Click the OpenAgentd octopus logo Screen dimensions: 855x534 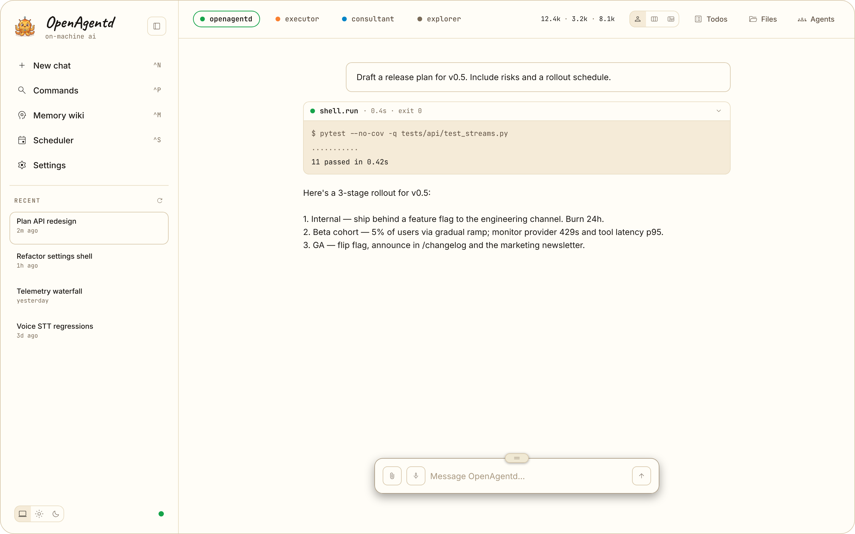[25, 26]
